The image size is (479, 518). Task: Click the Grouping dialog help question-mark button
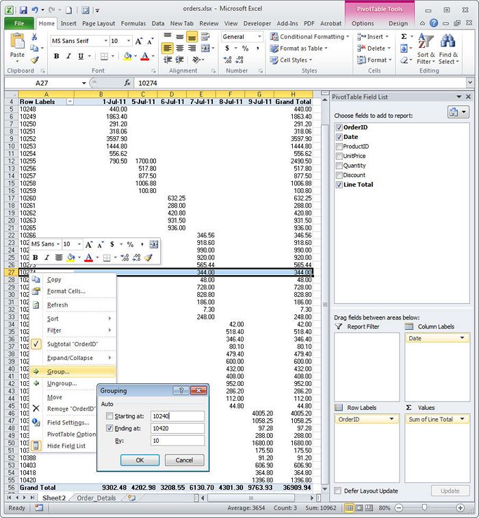pos(181,391)
